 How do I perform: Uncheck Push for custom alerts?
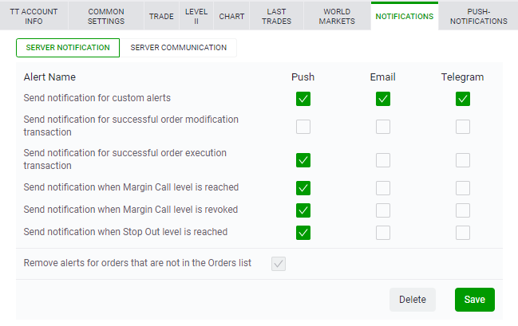(x=303, y=99)
